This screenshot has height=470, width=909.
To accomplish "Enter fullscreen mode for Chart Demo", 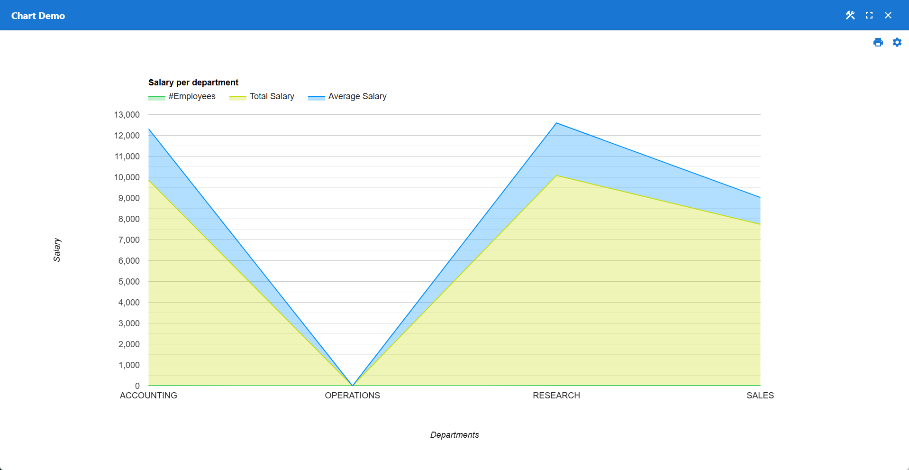I will [x=869, y=15].
